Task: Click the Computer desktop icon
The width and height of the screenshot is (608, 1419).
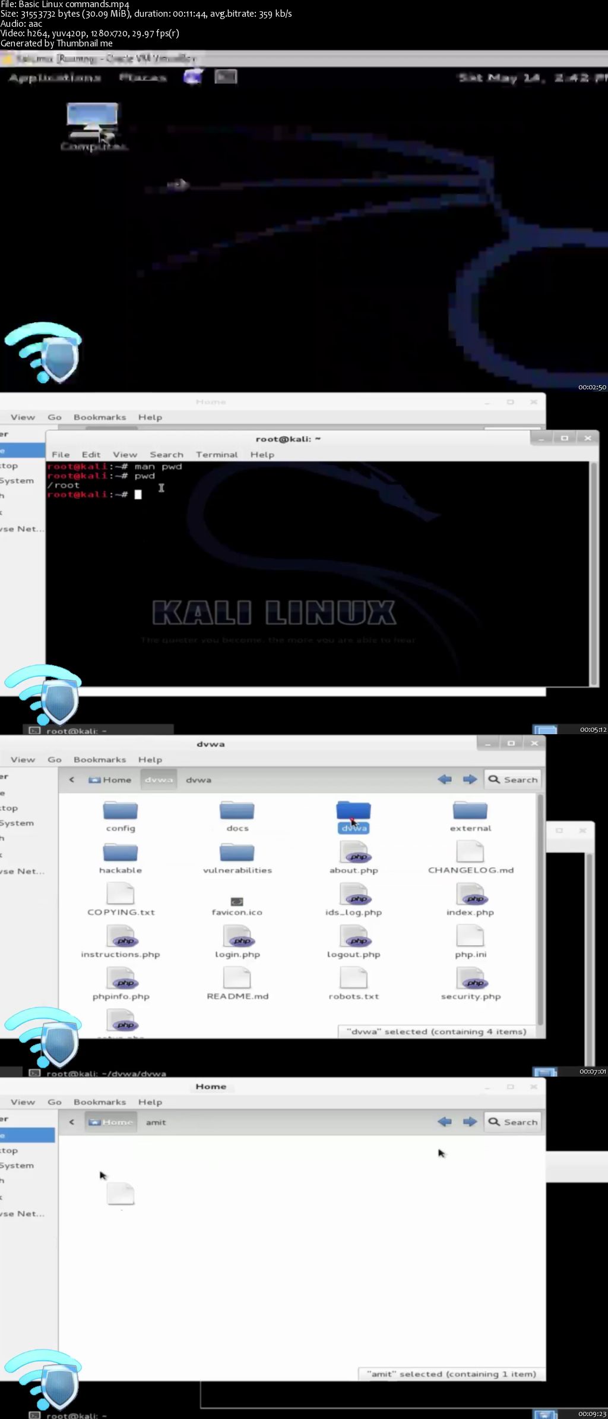Action: click(x=93, y=127)
